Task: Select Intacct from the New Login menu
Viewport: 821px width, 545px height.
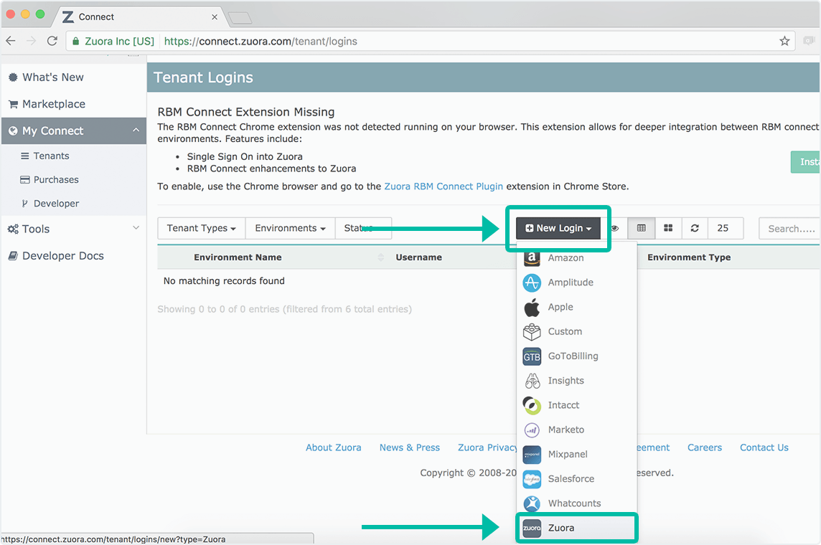Action: (576, 405)
